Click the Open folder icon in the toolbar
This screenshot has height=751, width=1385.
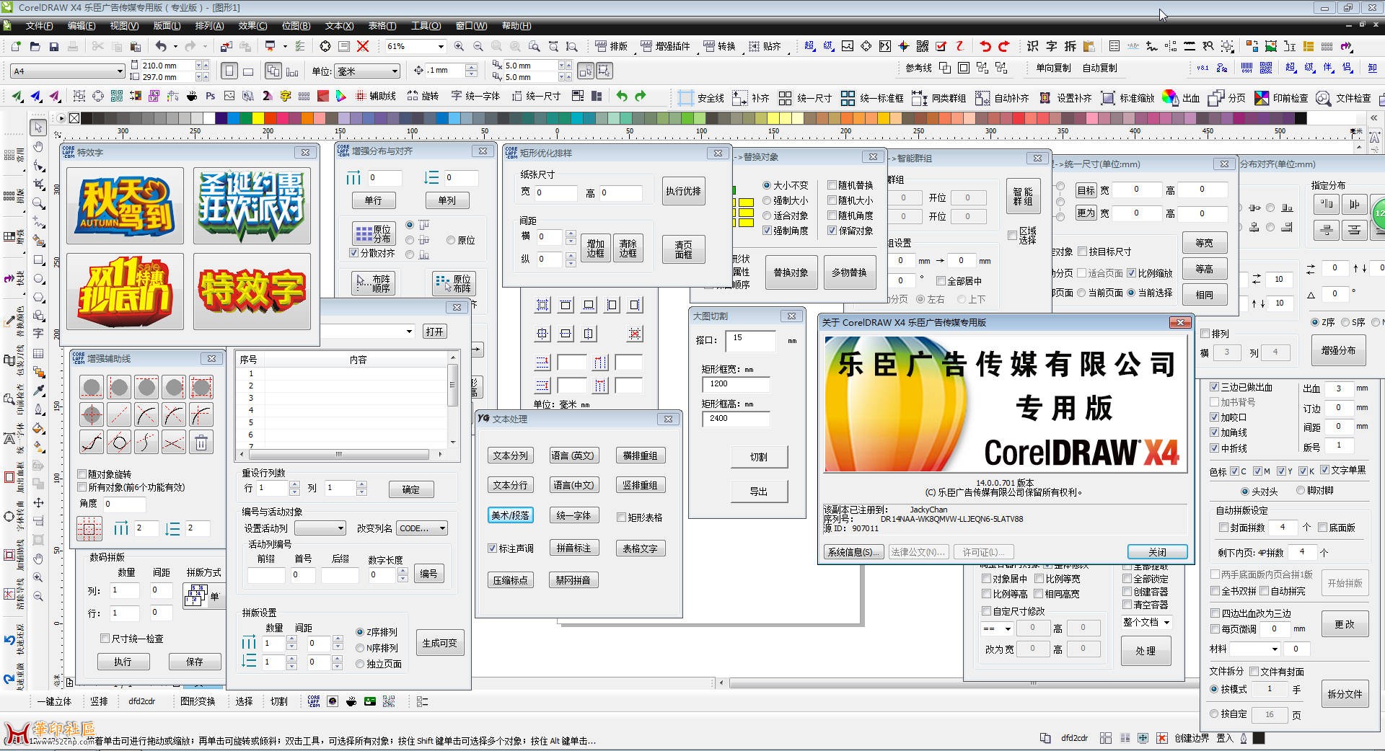click(35, 46)
